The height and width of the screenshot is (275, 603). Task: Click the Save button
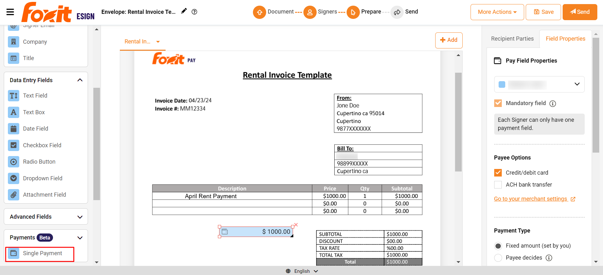(543, 12)
